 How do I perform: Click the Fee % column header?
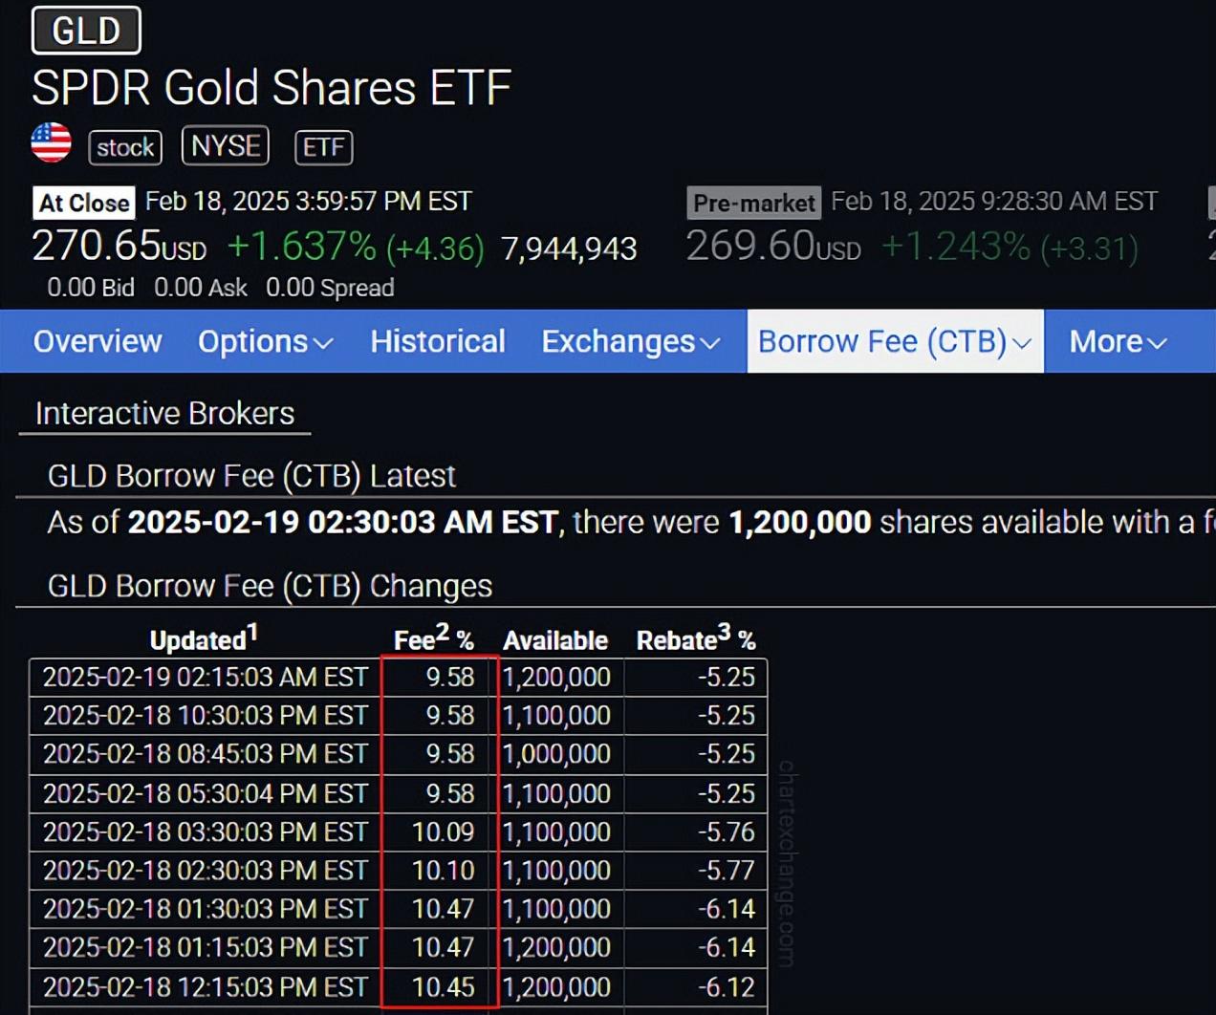(x=434, y=638)
